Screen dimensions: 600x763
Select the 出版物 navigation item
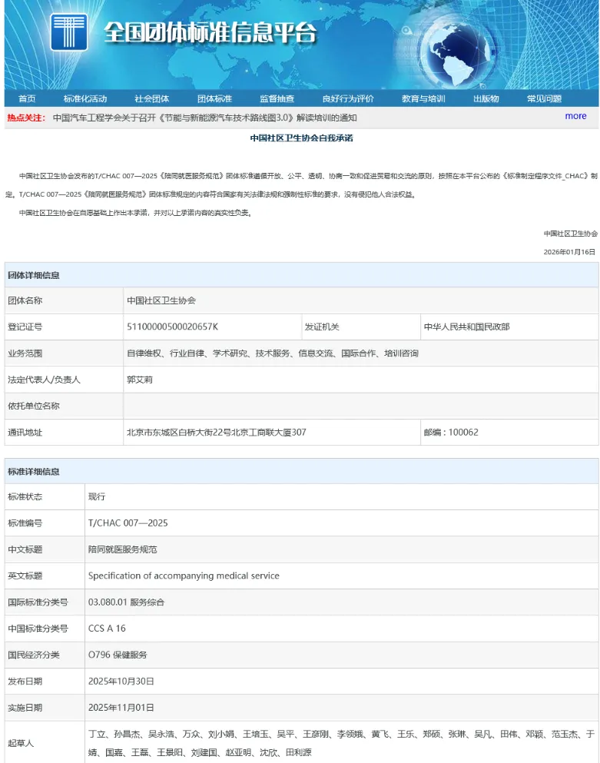click(x=486, y=98)
